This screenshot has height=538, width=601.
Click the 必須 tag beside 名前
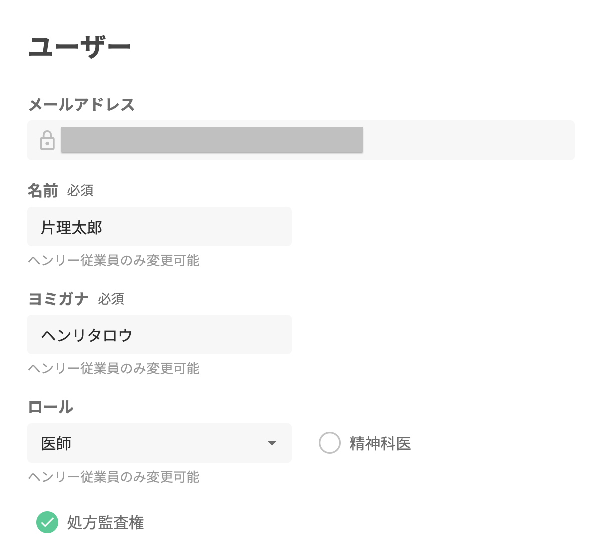tap(80, 191)
